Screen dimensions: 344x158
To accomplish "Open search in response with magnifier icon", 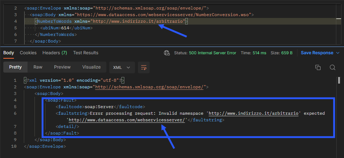I will [332, 67].
